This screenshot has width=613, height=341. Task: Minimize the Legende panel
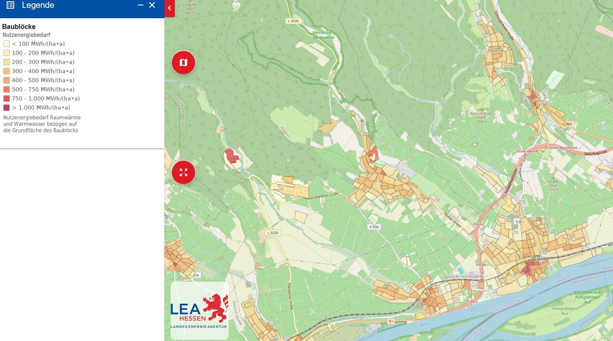tap(140, 5)
